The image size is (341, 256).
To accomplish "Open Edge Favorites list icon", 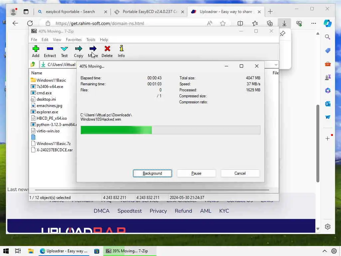I will pos(255,23).
